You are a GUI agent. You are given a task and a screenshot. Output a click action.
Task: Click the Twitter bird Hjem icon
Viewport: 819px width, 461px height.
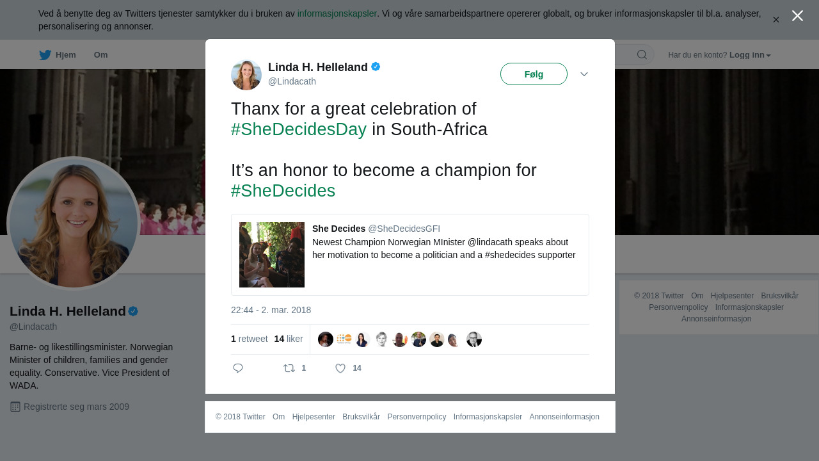point(45,55)
